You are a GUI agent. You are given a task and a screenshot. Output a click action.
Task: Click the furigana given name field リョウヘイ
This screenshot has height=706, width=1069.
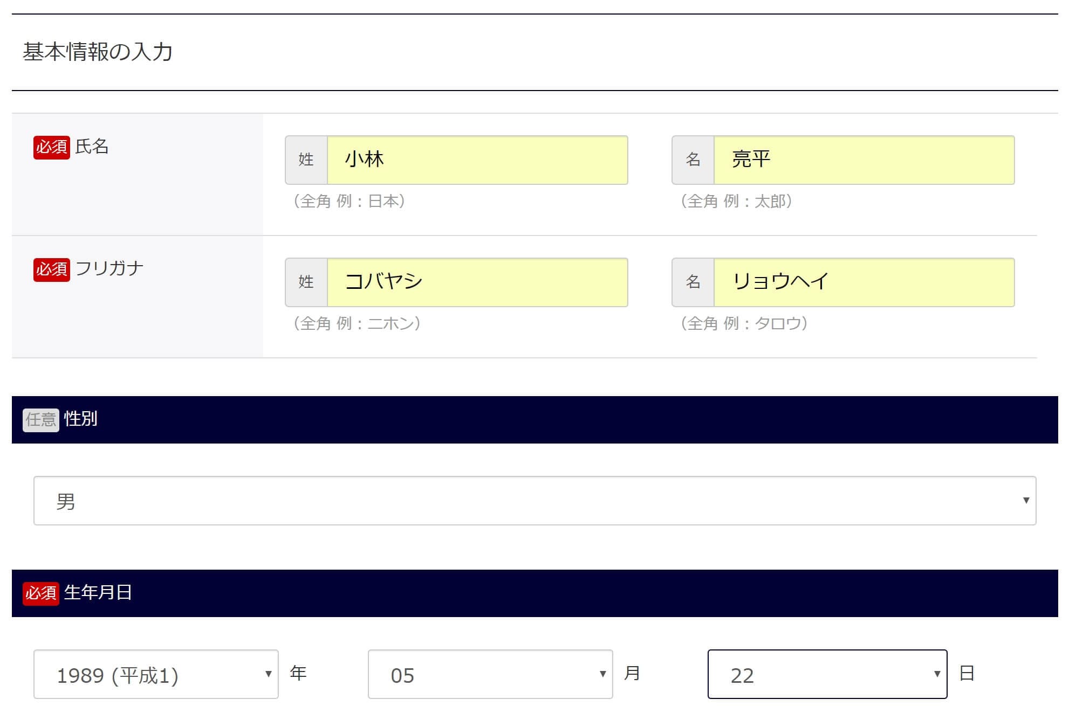tap(864, 282)
